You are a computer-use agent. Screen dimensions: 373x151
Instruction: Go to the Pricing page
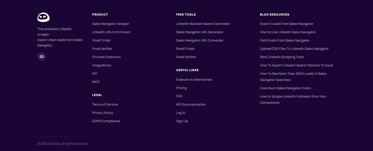pos(181,88)
